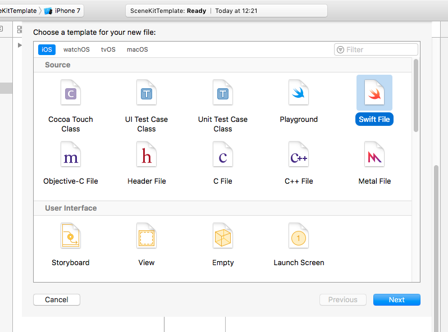Click the filter icon in search field
Viewport: 448px width, 332px height.
(340, 50)
